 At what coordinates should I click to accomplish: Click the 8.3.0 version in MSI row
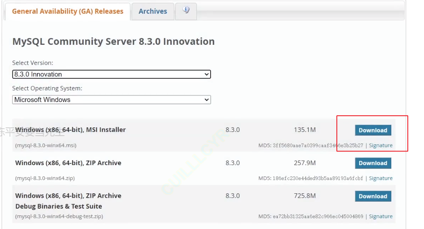point(233,130)
